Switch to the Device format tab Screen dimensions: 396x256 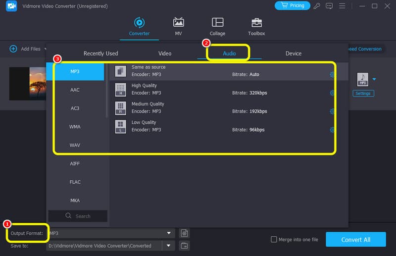click(x=293, y=53)
